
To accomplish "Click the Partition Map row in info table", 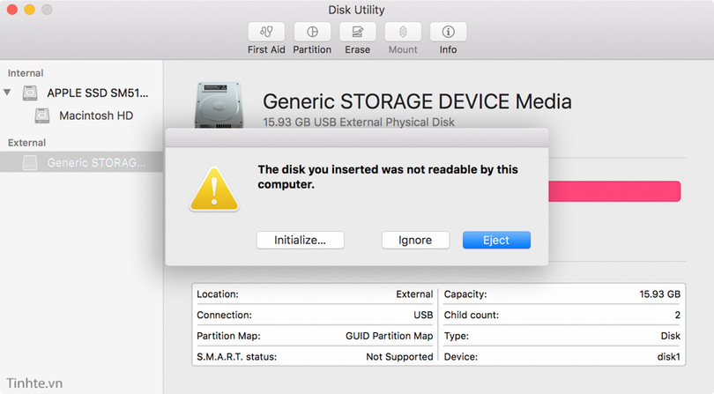I will coord(315,336).
